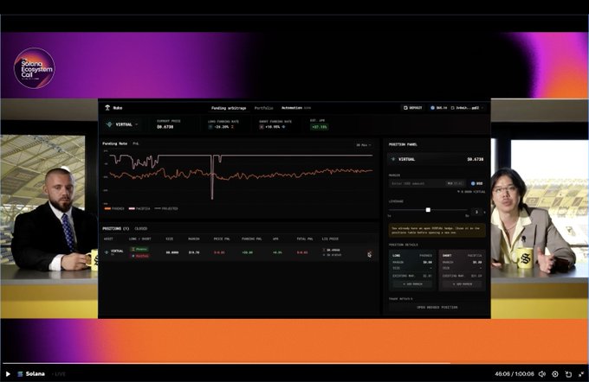This screenshot has width=589, height=382.
Task: Open the wallet address dropdown
Action: (467, 107)
